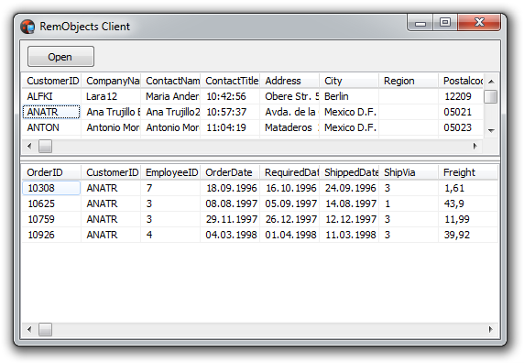Click the customers grid horizontal scroll thumb

[45, 146]
